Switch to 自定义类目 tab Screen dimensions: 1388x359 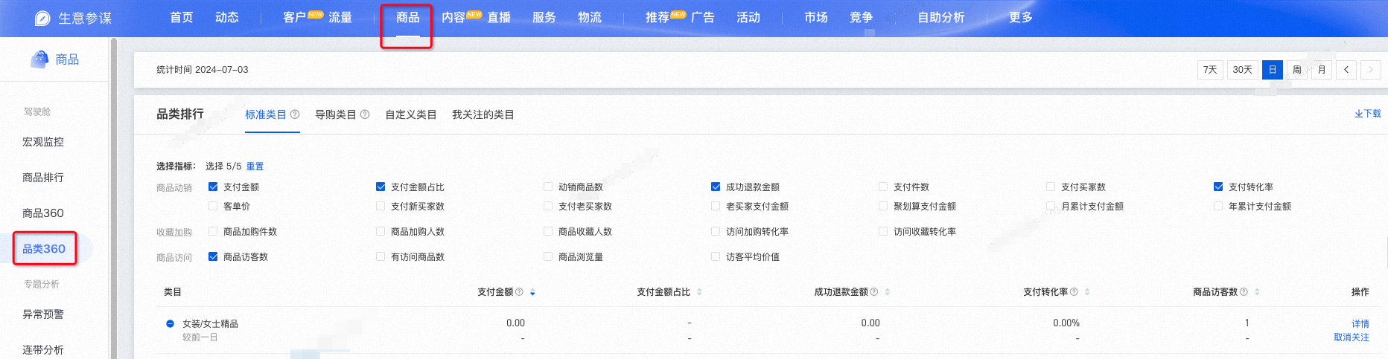coord(411,114)
